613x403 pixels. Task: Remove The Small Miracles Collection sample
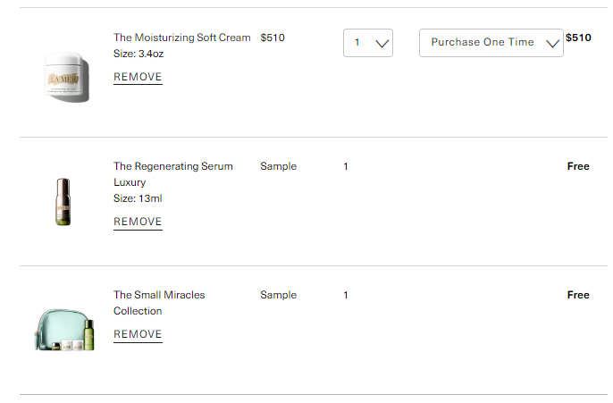pos(138,334)
